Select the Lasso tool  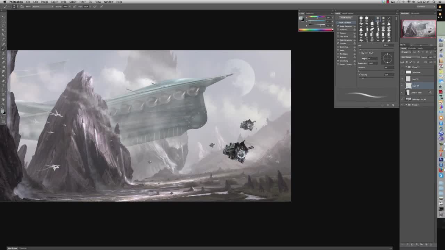[3, 26]
